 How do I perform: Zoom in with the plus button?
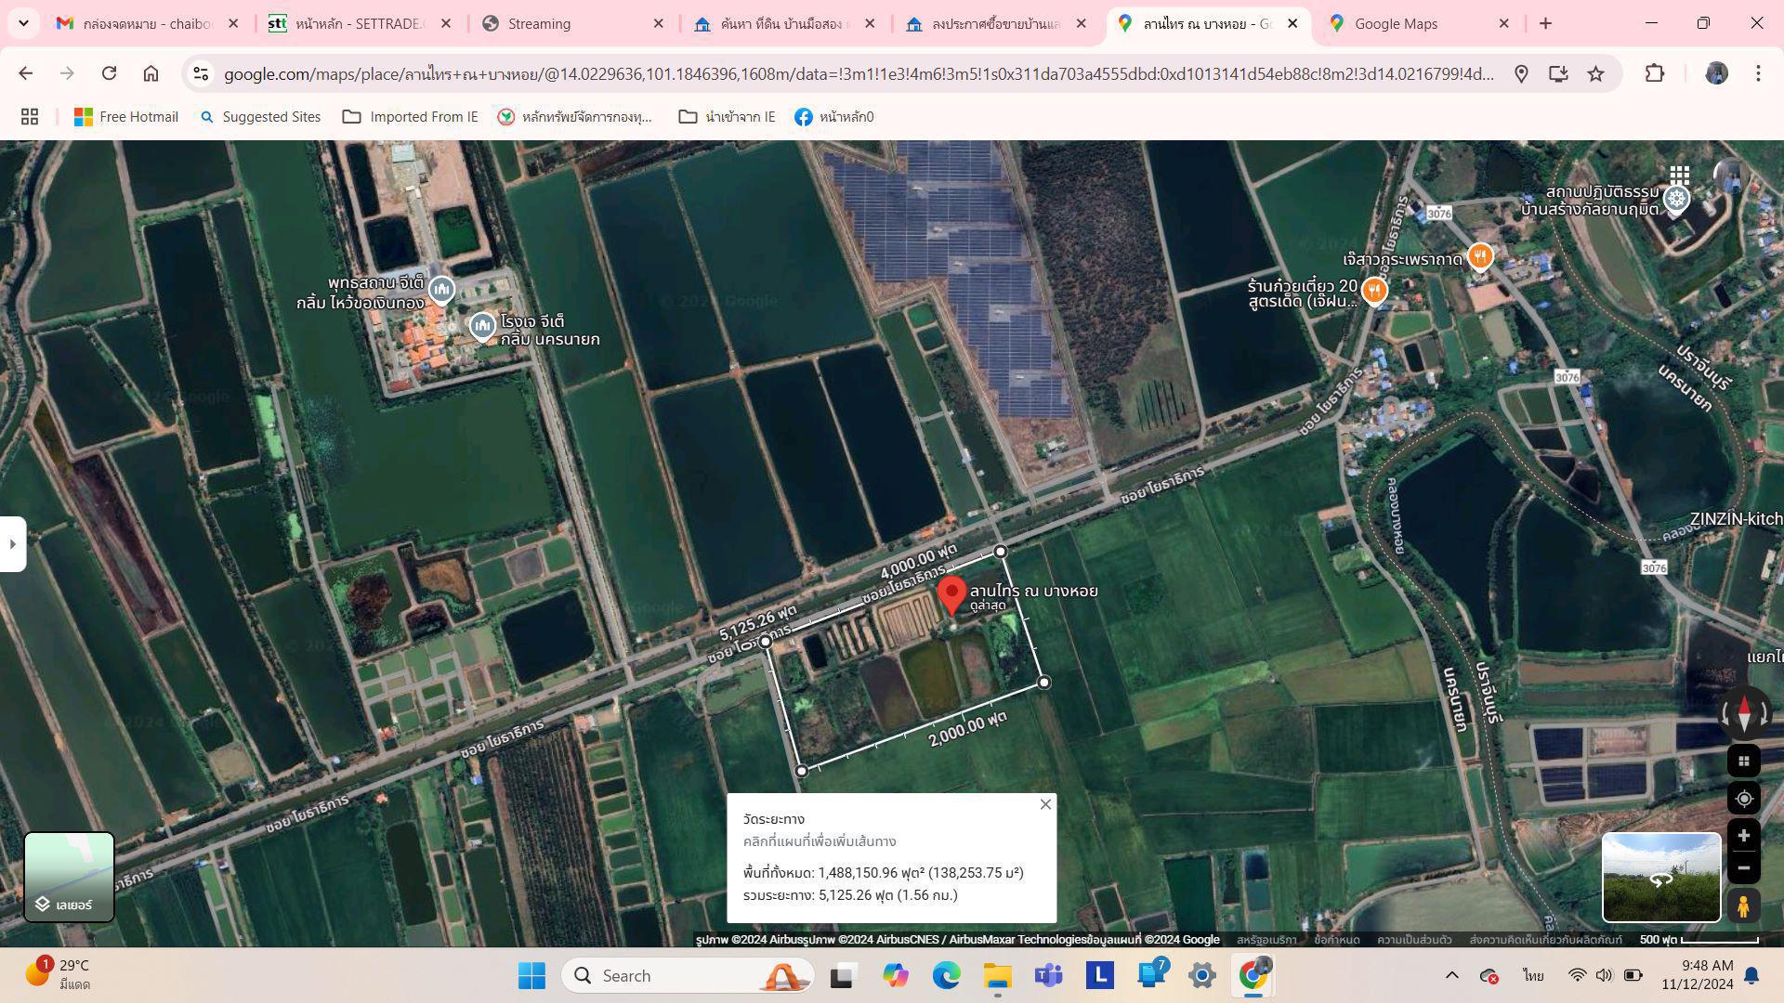click(x=1743, y=836)
